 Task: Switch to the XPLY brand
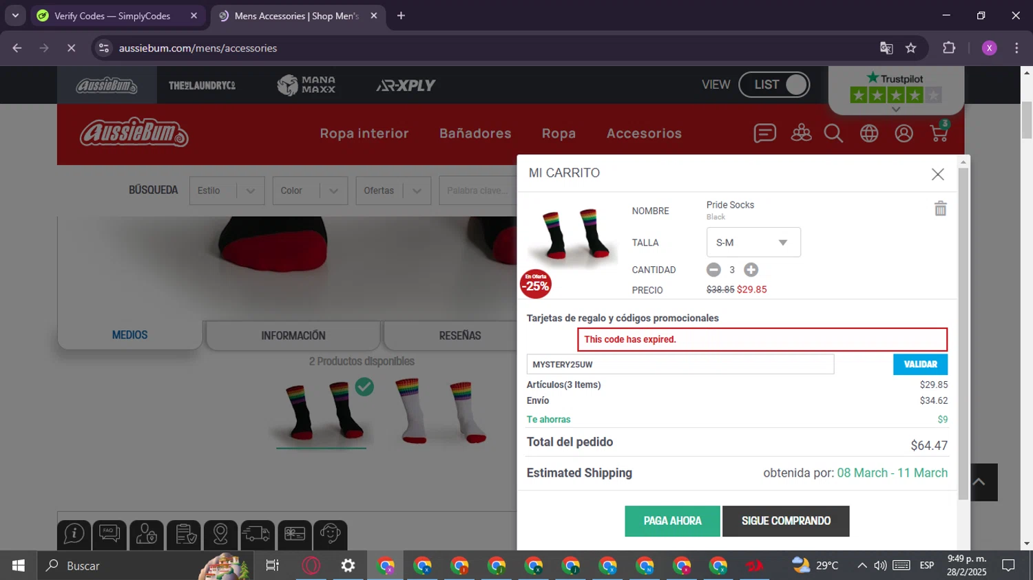(406, 85)
